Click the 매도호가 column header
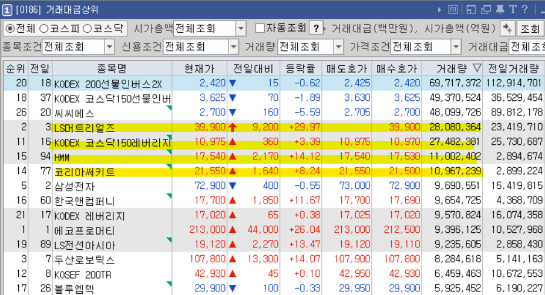Screen dimensions: 545x295 pos(346,69)
